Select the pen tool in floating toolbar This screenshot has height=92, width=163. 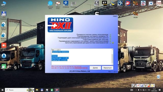[135, 86]
